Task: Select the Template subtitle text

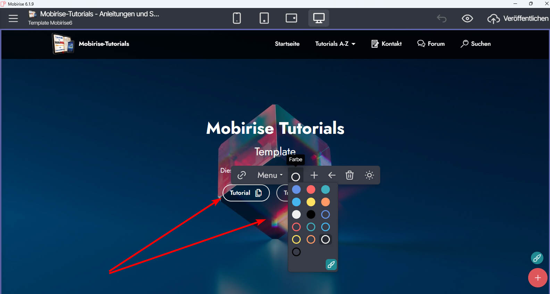Action: 275,152
